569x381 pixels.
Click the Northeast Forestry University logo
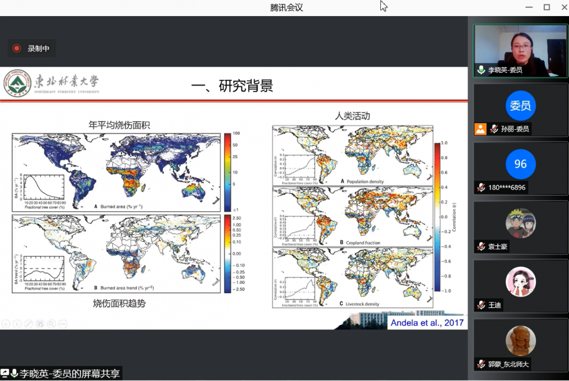point(17,83)
